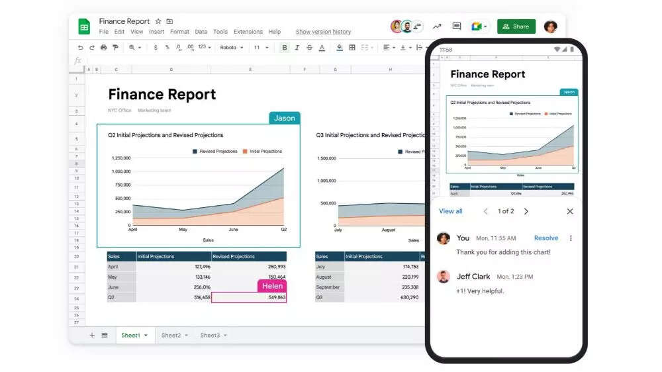Viewport: 662px width, 372px height.
Task: Select the paint format tool
Action: 115,48
